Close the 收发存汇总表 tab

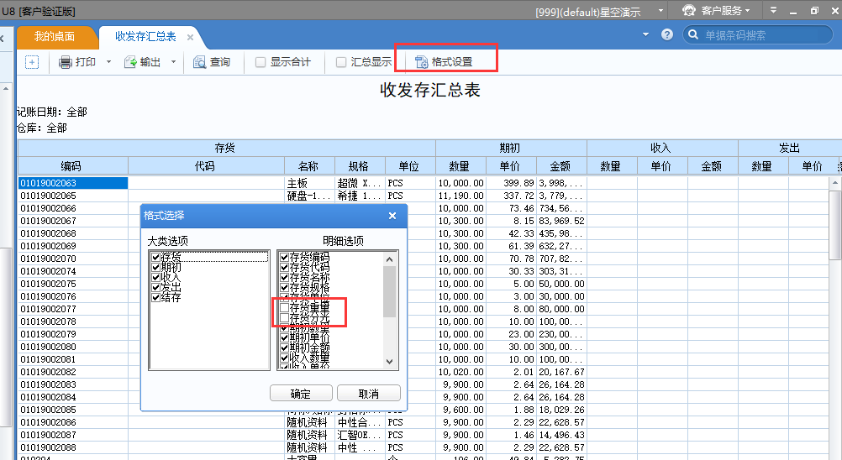[x=191, y=37]
